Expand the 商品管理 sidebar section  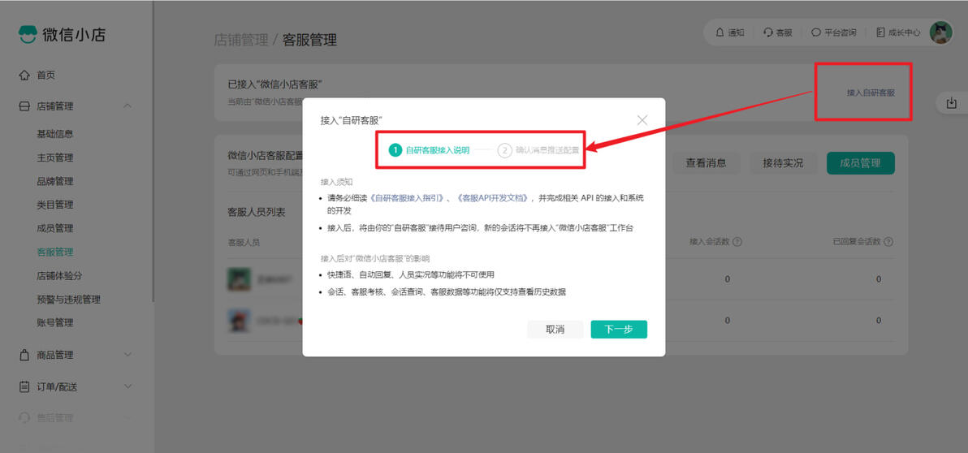click(x=127, y=355)
